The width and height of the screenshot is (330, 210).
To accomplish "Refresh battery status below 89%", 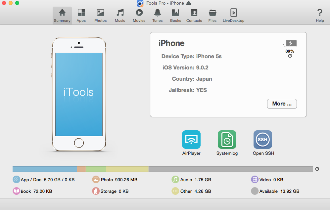I will pos(290,56).
